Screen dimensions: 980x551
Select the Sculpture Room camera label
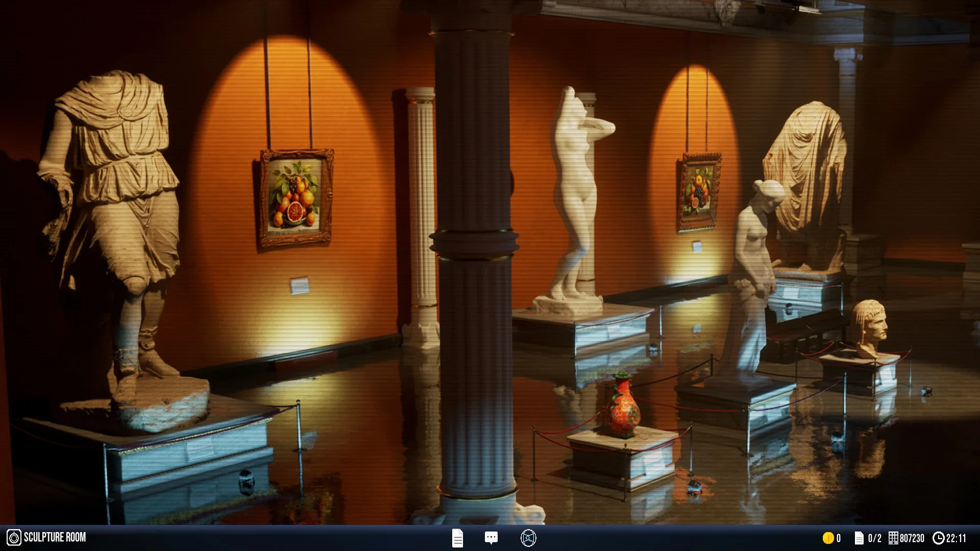click(x=55, y=537)
